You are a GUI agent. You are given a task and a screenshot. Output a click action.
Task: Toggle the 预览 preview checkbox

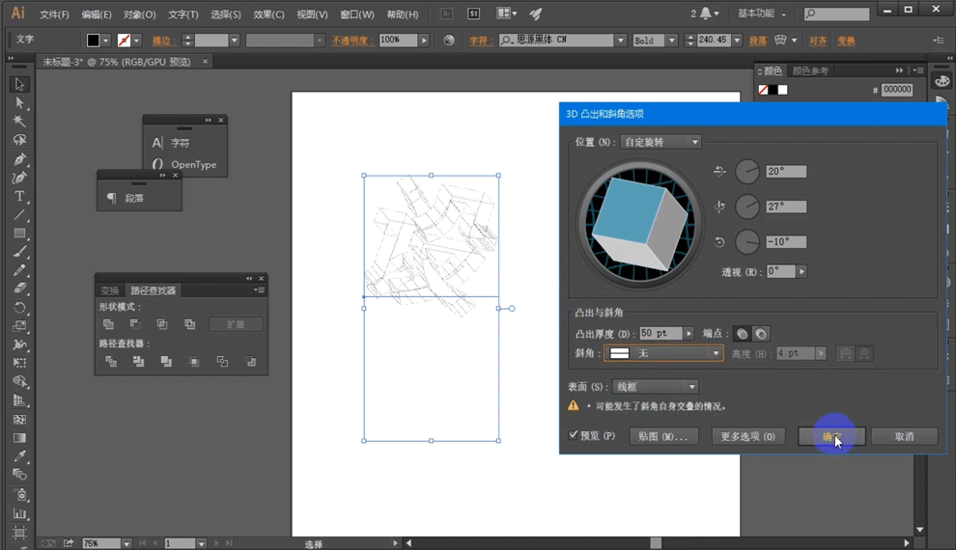574,436
